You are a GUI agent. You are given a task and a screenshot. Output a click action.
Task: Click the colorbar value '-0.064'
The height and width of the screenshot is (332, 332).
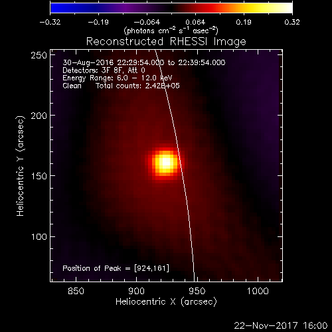147,23
